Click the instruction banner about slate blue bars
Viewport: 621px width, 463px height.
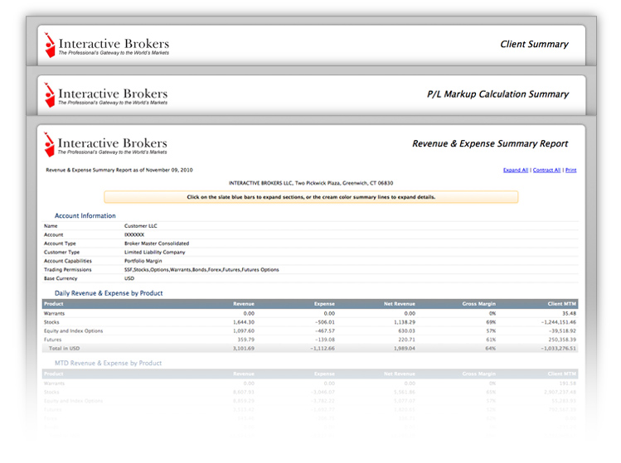pos(311,197)
